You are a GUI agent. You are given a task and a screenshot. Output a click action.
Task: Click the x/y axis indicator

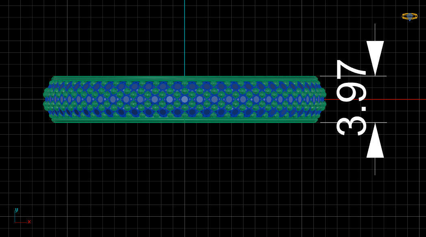click(x=22, y=216)
